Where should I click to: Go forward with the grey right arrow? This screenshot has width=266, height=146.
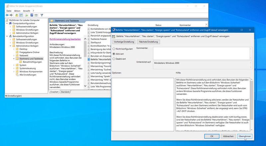coord(11,15)
